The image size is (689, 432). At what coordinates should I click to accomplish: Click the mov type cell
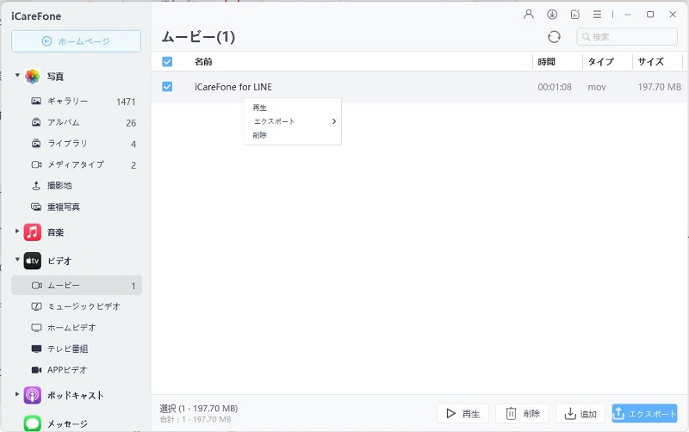coord(597,87)
